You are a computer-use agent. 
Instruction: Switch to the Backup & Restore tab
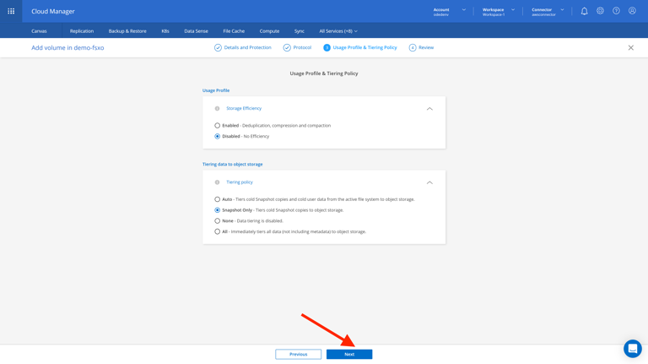(x=127, y=31)
